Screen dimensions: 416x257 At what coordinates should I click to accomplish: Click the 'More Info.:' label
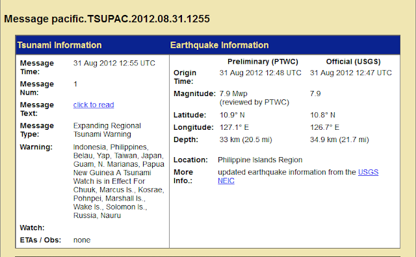(183, 177)
